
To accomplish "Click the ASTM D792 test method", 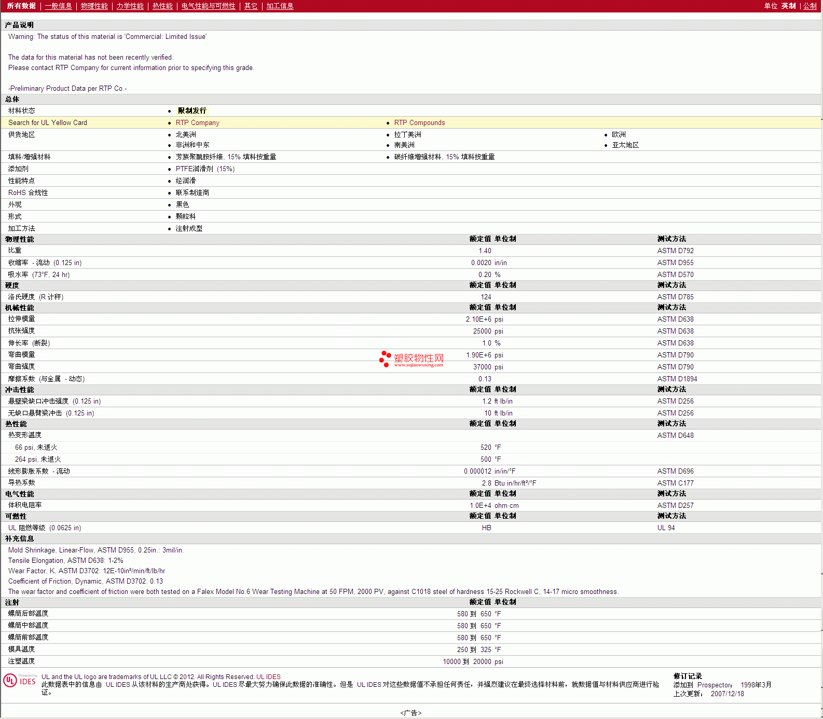I will point(675,251).
